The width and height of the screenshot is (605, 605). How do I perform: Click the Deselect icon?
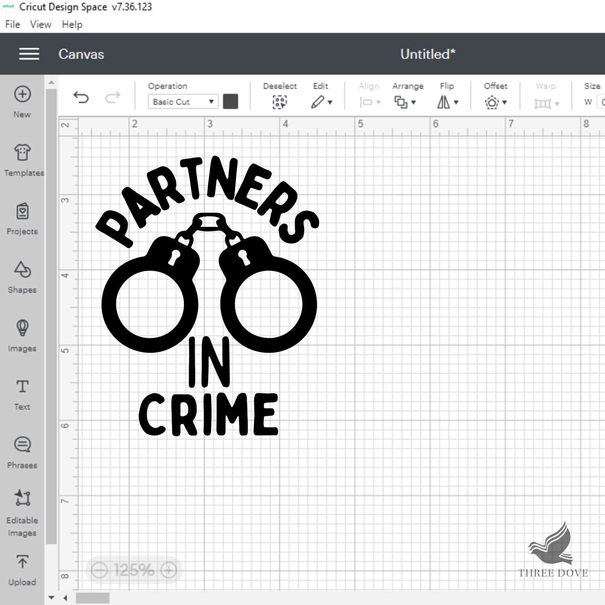[x=280, y=102]
